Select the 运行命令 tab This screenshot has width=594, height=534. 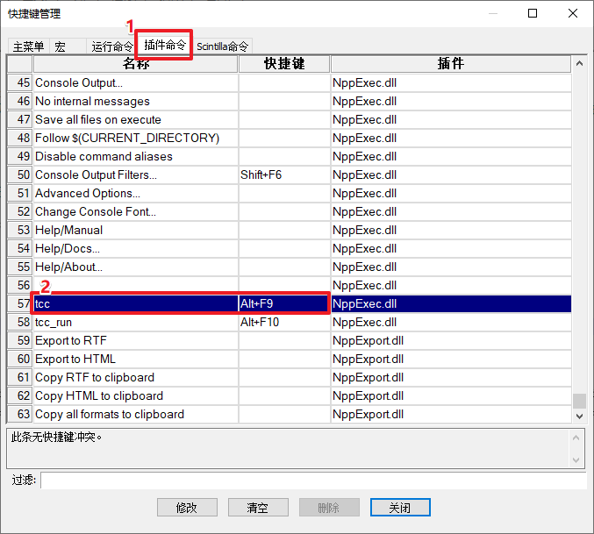coord(111,46)
